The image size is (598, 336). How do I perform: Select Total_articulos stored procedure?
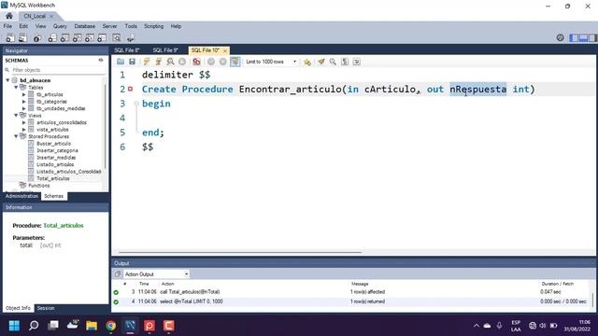point(53,178)
